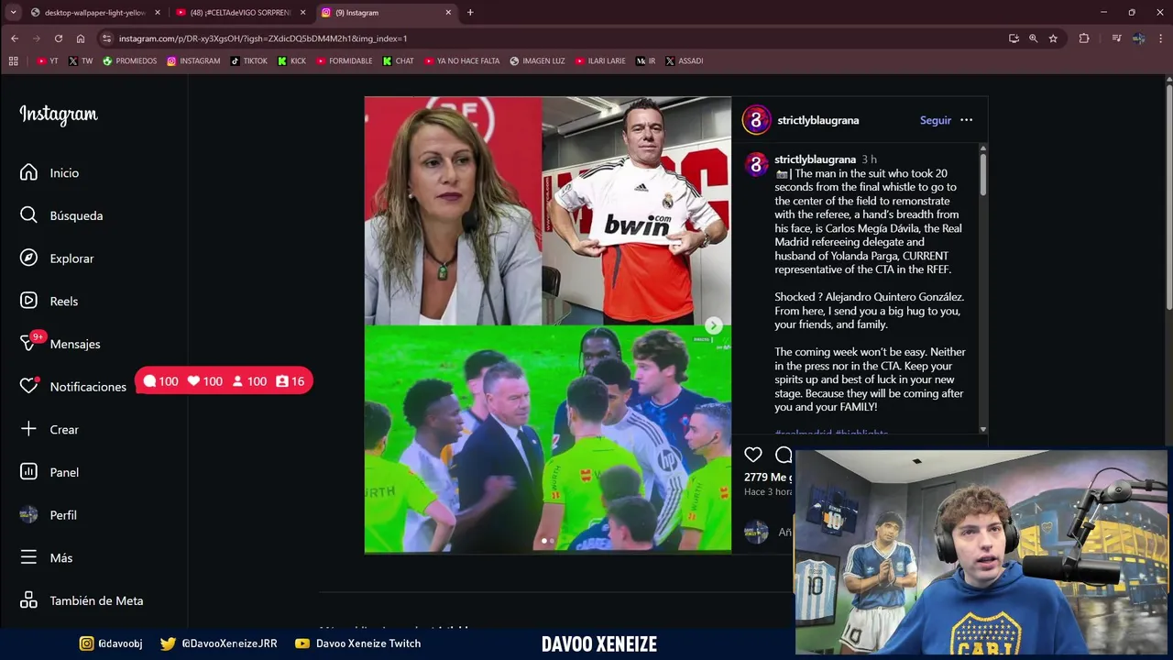
Task: Open the INSTAGRAM bookmark
Action: point(193,61)
